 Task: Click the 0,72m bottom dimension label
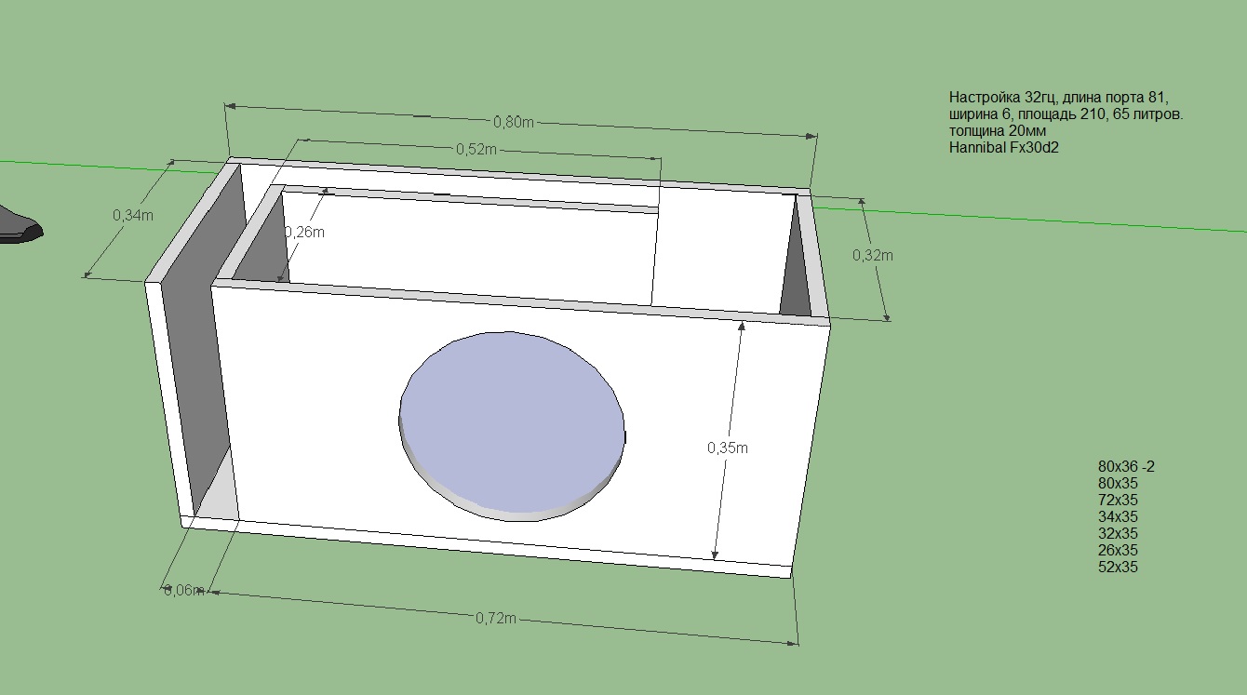point(496,618)
